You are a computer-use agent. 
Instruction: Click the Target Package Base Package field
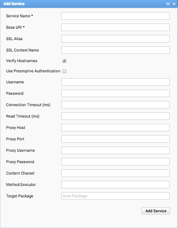(116, 196)
